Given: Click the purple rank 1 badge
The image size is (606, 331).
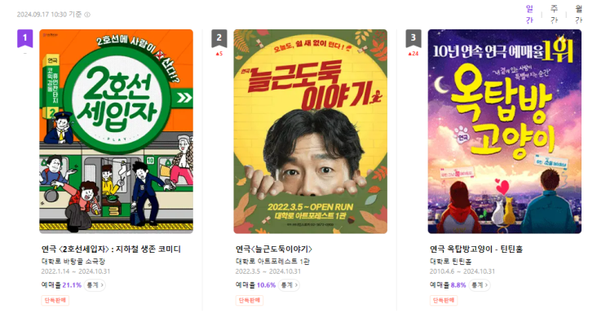Looking at the screenshot, I should click(x=24, y=38).
